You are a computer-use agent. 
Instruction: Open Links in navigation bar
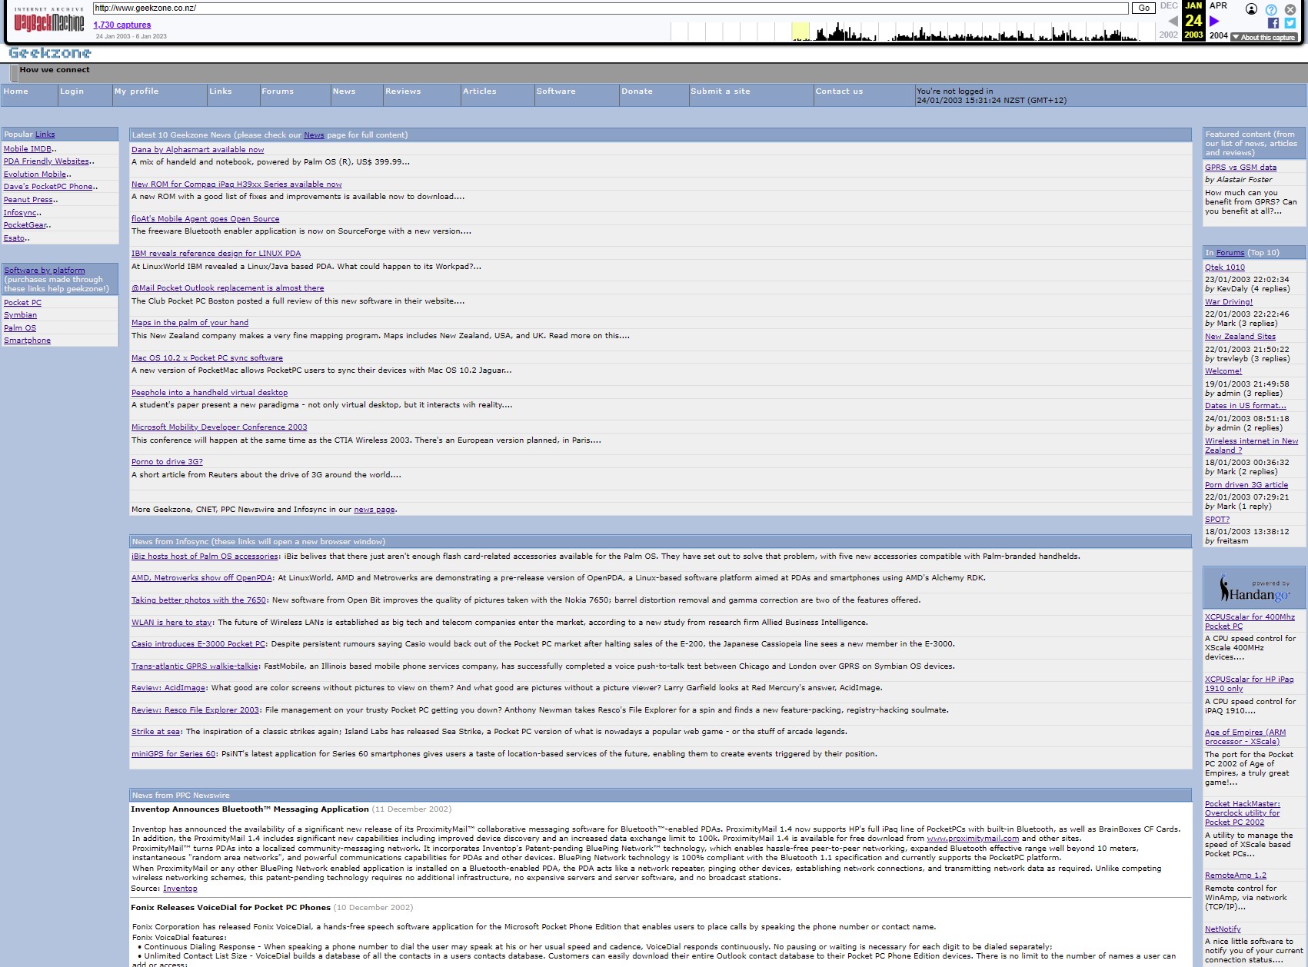coord(220,91)
